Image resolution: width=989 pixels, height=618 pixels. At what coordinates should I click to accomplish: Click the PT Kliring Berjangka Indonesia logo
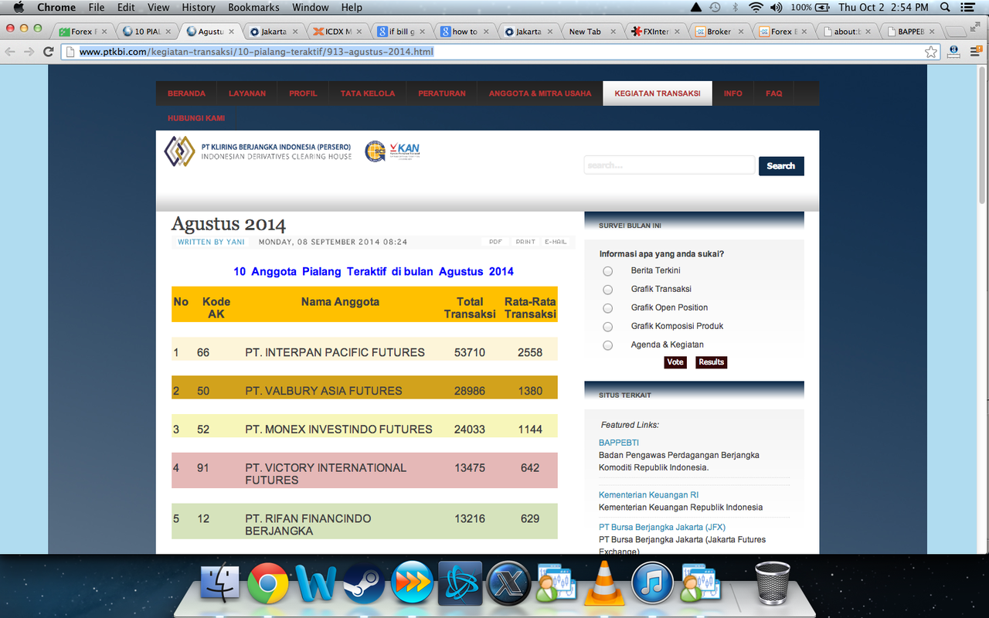coord(258,151)
